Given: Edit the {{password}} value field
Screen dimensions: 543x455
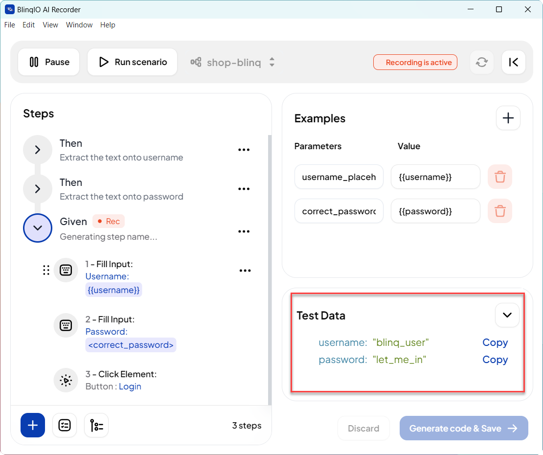Looking at the screenshot, I should click(x=435, y=211).
